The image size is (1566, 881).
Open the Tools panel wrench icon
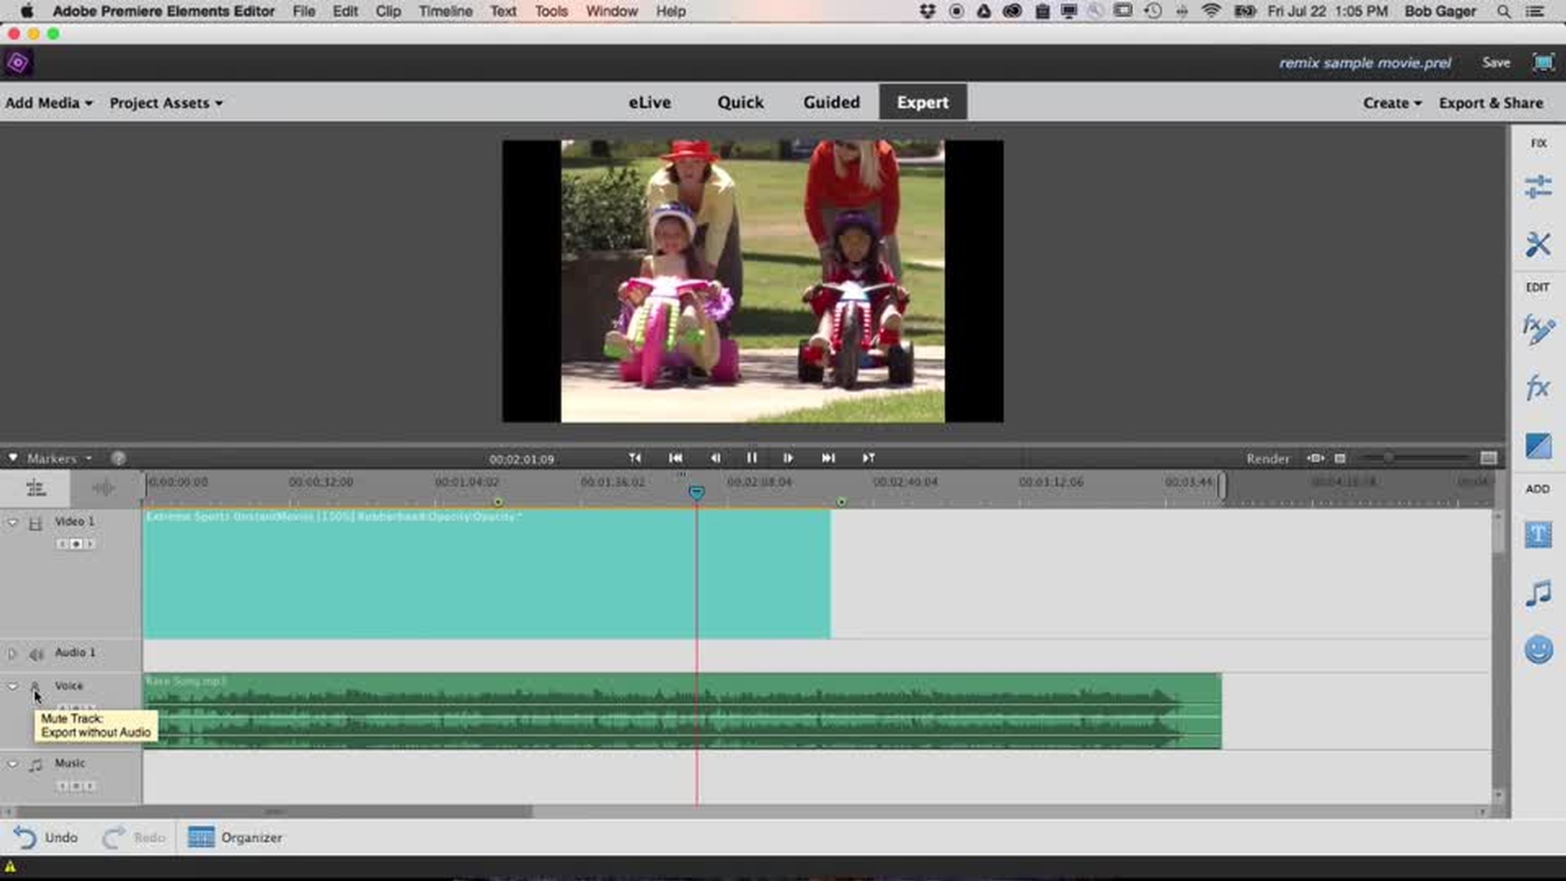coord(1537,245)
